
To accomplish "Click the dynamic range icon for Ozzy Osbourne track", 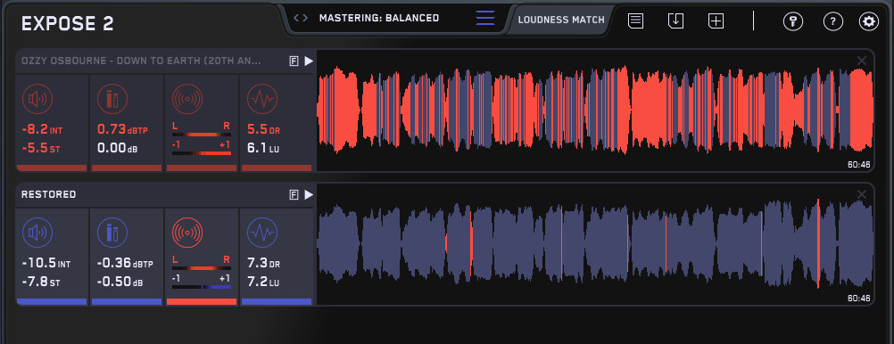I will coord(262,99).
